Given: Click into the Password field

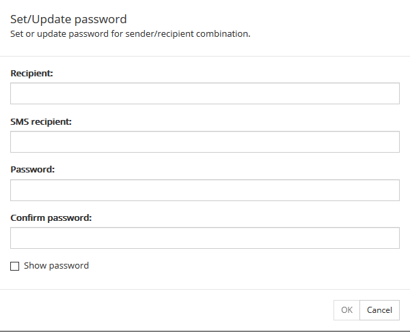Looking at the screenshot, I should pyautogui.click(x=205, y=190).
